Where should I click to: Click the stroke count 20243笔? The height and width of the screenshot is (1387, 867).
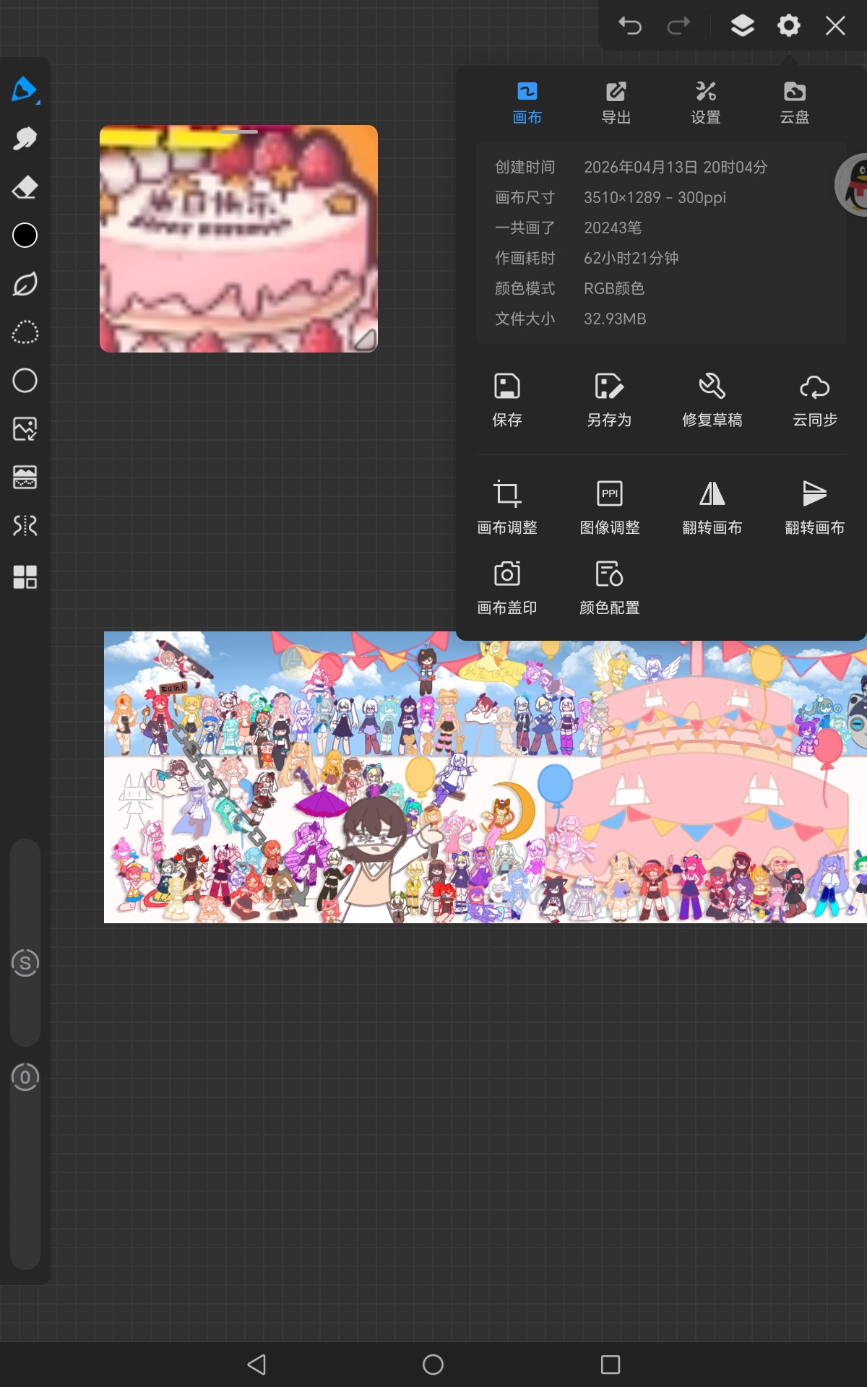(x=613, y=228)
